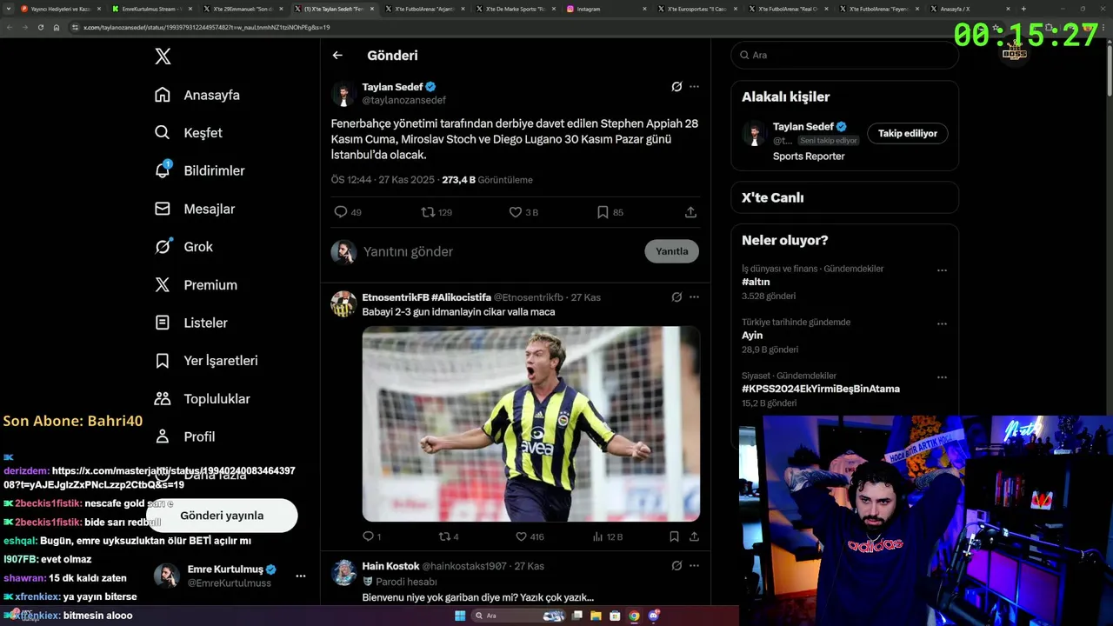Open Profil page
The width and height of the screenshot is (1113, 626).
tap(184, 436)
